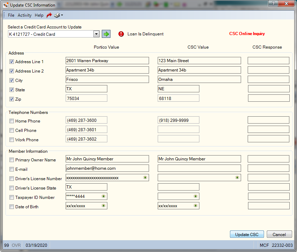
Task: Tick the Date of Birth checkbox
Action: (11, 207)
